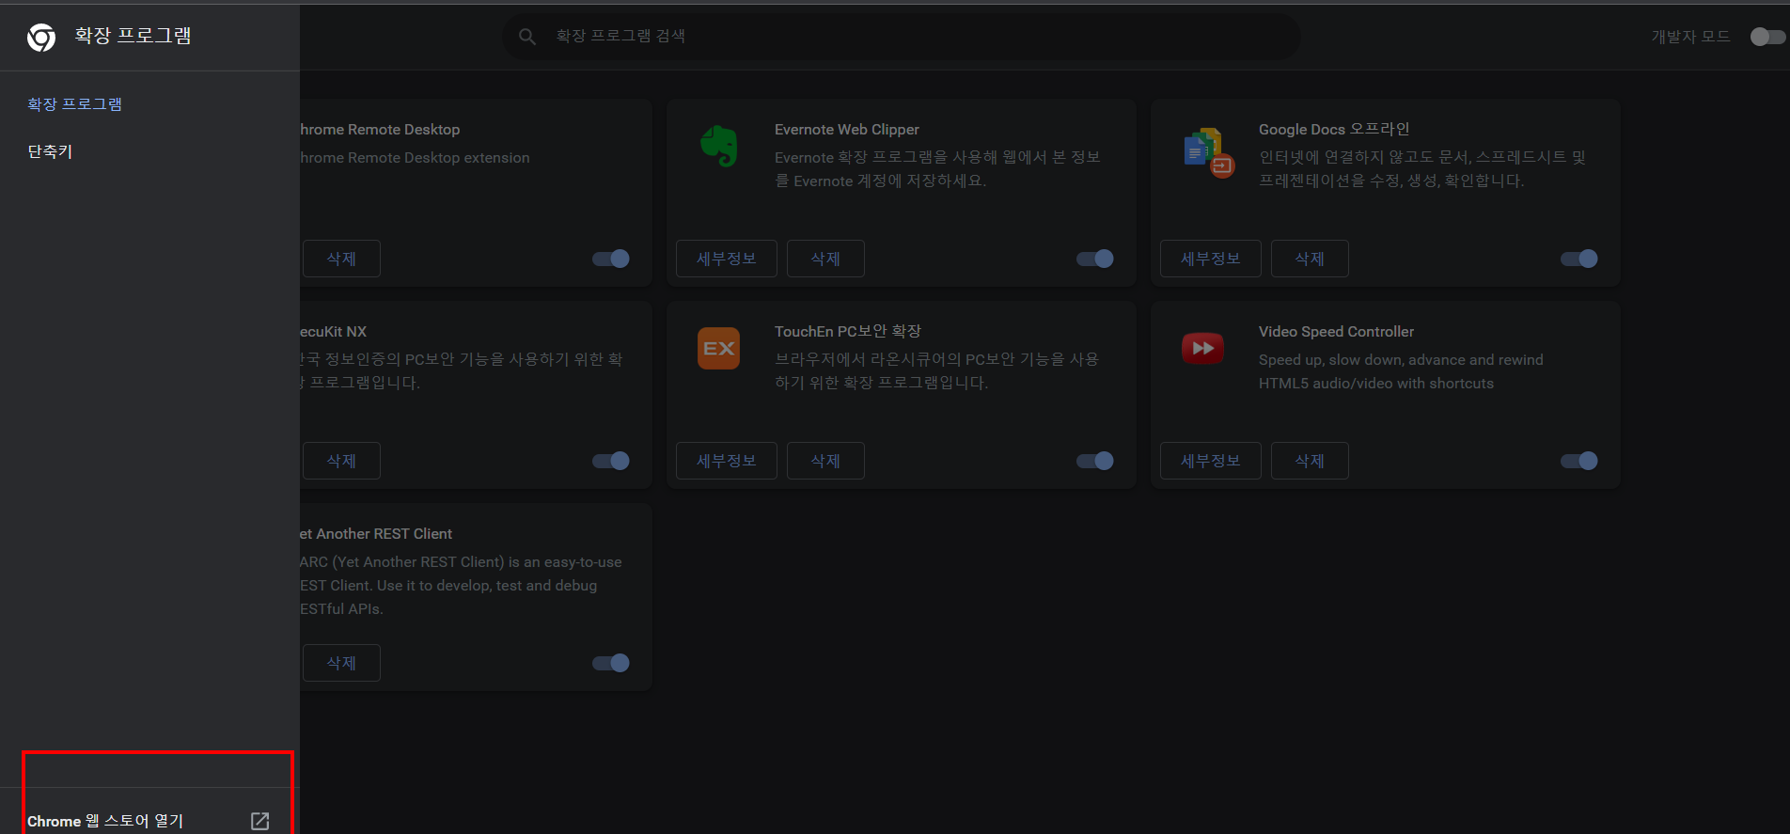
Task: Click the 개발자 모드 label
Action: (x=1690, y=37)
